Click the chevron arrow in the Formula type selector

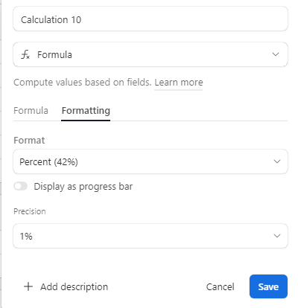[276, 54]
